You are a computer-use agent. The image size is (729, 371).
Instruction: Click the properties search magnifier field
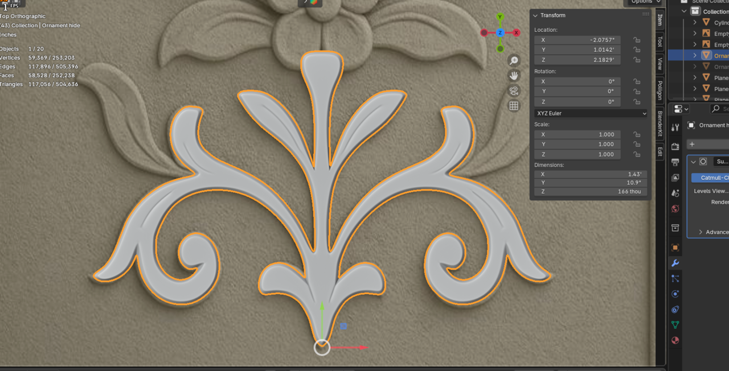pyautogui.click(x=719, y=109)
